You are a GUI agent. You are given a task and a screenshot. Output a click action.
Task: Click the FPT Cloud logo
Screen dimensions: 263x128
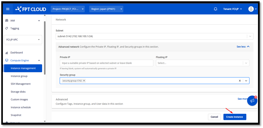pos(31,9)
